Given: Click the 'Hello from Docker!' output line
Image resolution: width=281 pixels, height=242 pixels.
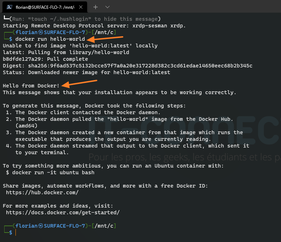Looking at the screenshot, I should click(31, 86).
